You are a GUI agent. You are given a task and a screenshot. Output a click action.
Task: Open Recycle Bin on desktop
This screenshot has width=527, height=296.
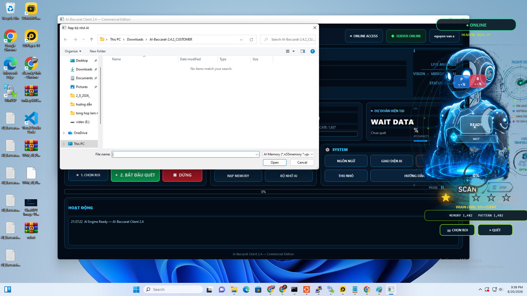[x=10, y=11]
